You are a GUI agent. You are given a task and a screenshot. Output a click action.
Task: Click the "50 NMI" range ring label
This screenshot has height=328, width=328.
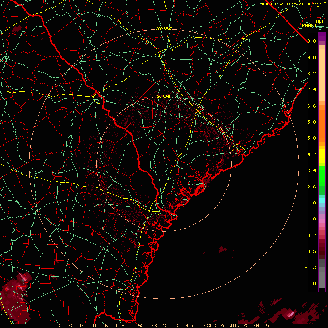(x=164, y=97)
